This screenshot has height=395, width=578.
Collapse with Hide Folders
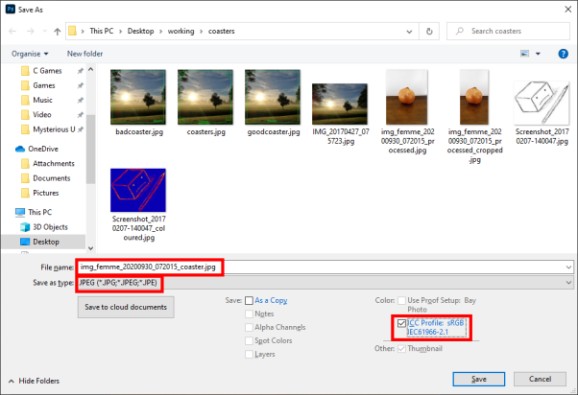34,381
